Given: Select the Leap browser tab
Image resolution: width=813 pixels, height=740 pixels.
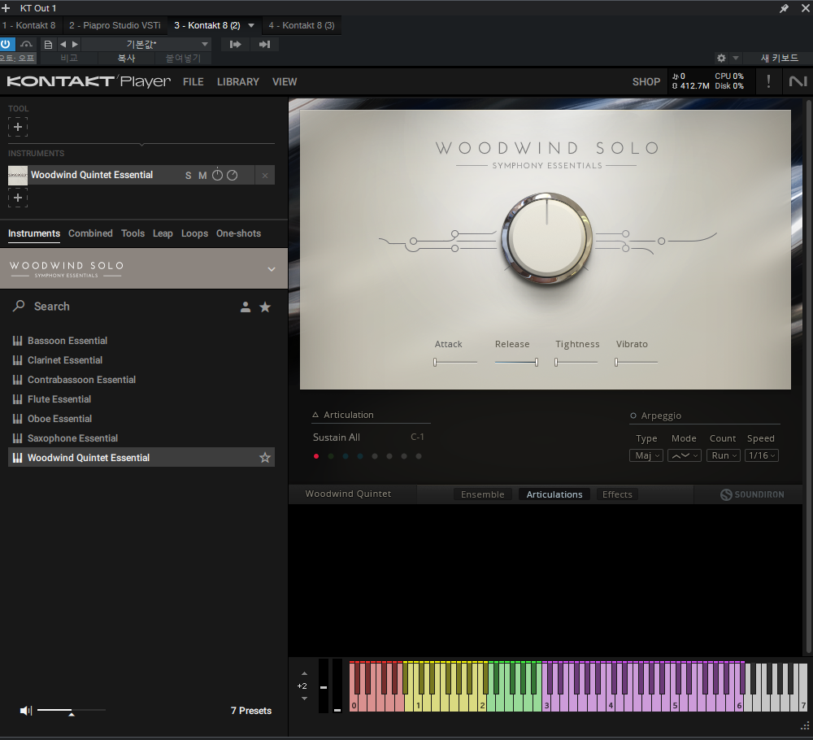Looking at the screenshot, I should 163,233.
